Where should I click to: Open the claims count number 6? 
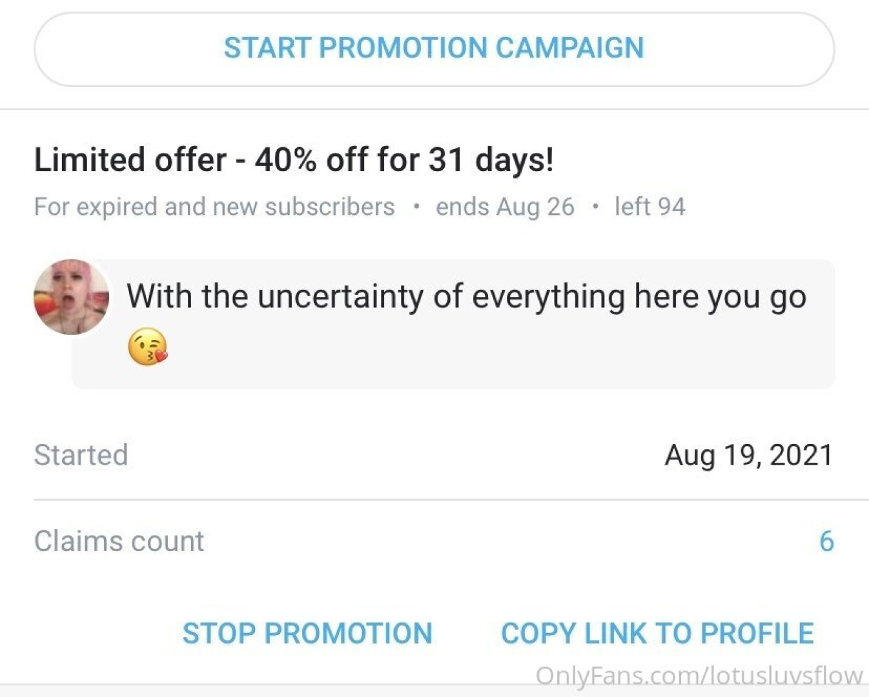click(x=826, y=541)
